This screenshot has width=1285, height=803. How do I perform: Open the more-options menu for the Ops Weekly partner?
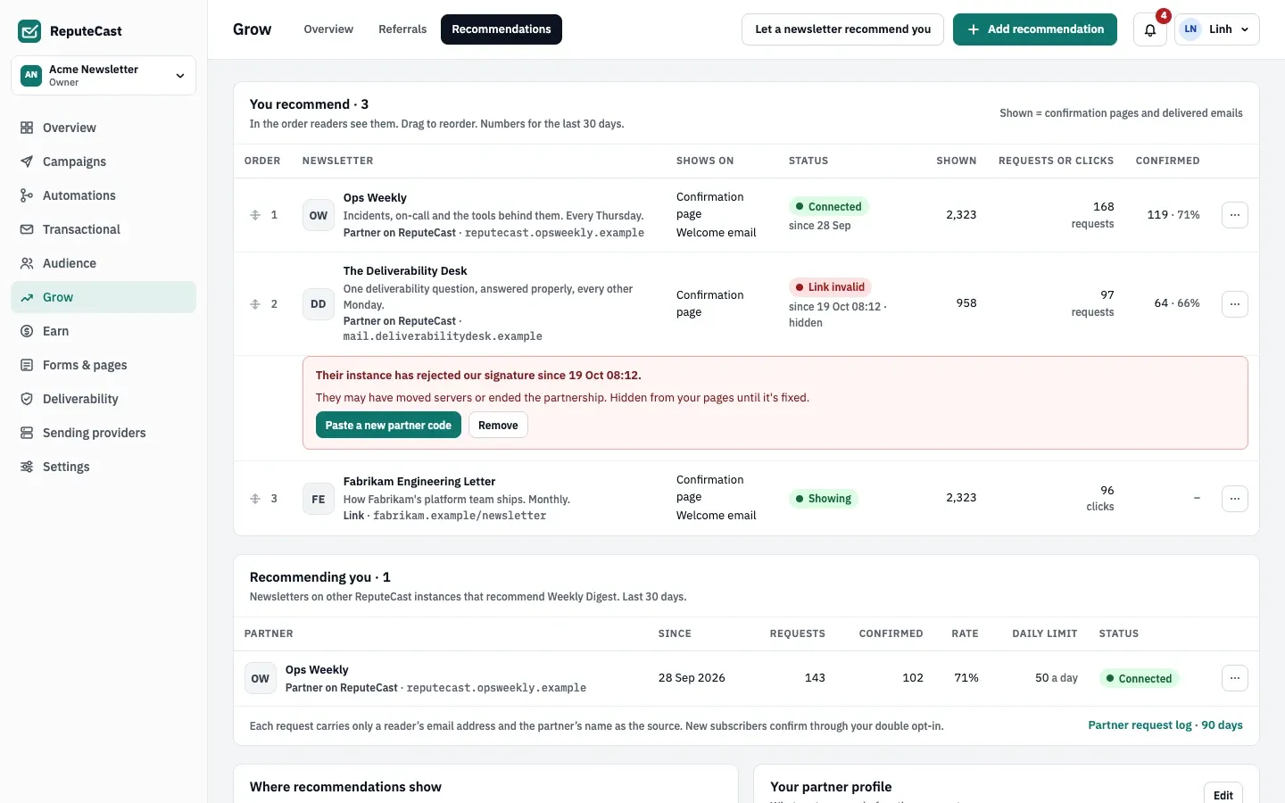click(x=1234, y=678)
